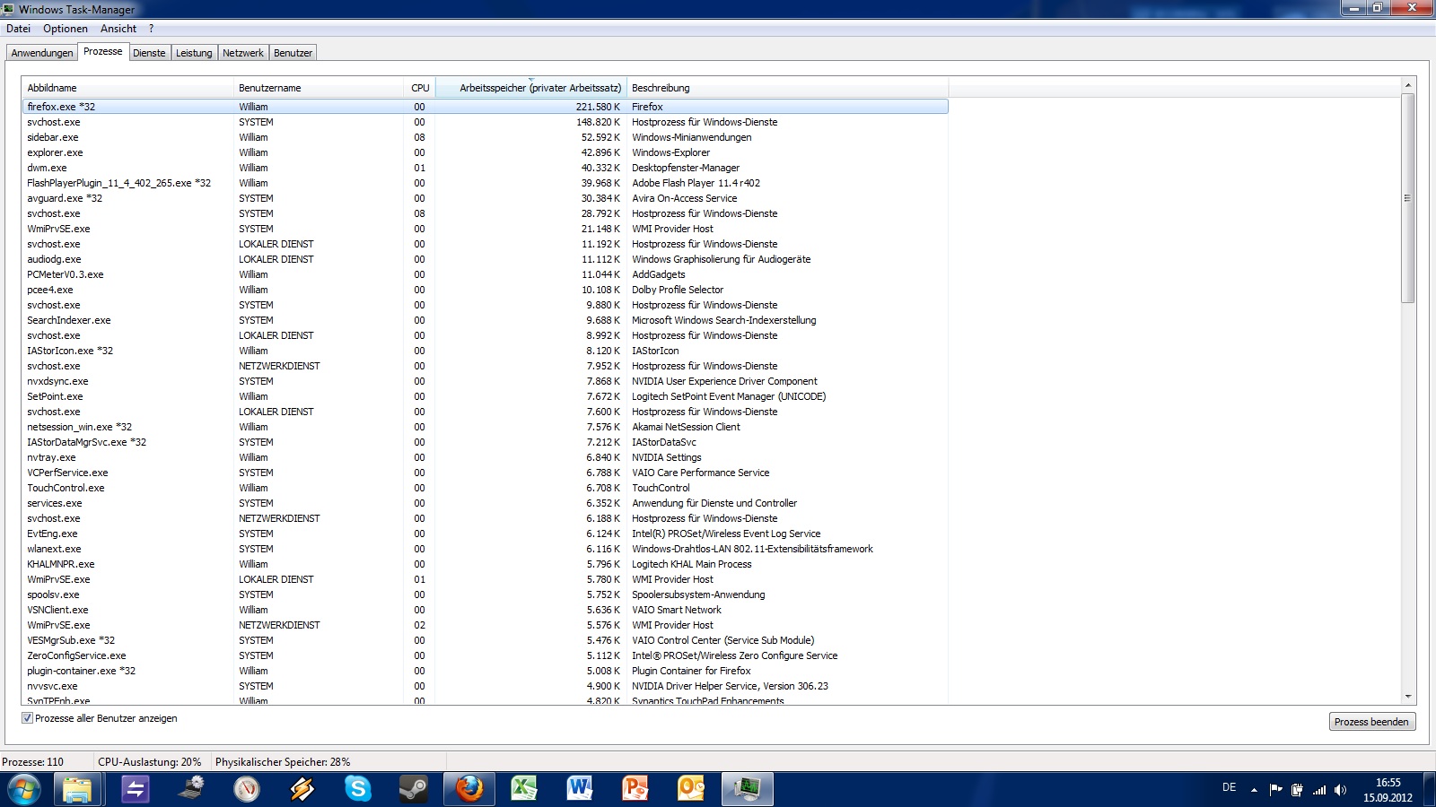1436x807 pixels.
Task: Sort by the Abbildname column header
Action: click(127, 88)
